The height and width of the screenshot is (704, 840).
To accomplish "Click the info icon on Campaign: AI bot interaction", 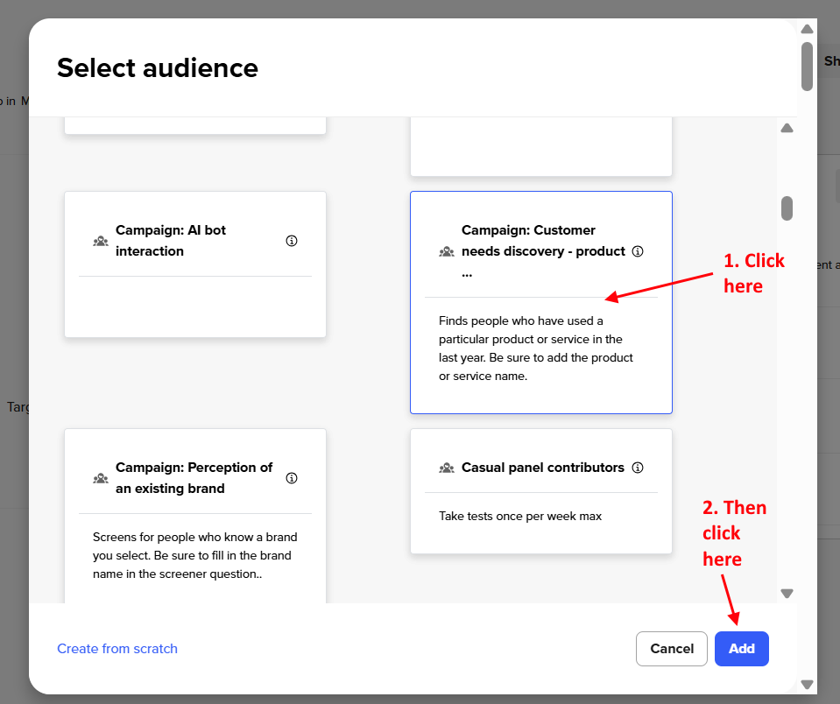I will coord(291,240).
